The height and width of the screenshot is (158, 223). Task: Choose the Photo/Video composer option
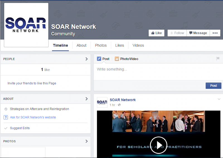pyautogui.click(x=129, y=59)
